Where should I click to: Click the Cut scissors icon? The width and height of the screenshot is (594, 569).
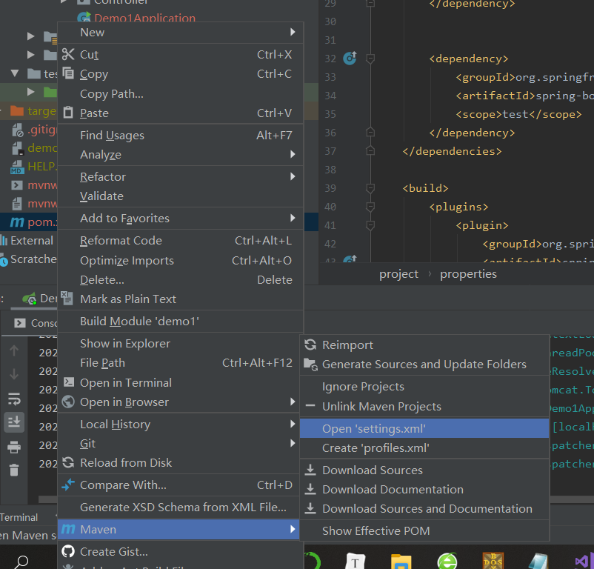[68, 54]
